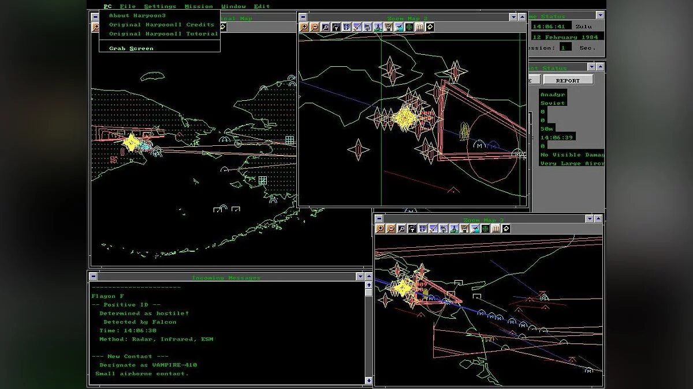Click flag-like course icon in Zoom Map 3 toolbar
Image resolution: width=693 pixels, height=389 pixels.
point(444,229)
